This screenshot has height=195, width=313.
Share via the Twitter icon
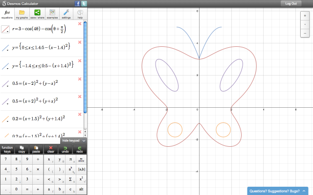pyautogui.click(x=84, y=3)
